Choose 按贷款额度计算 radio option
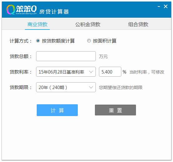 38,41
